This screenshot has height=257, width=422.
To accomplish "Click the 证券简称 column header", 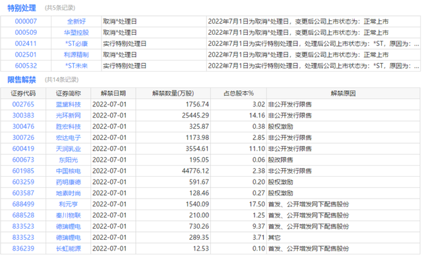I will click(x=69, y=93).
